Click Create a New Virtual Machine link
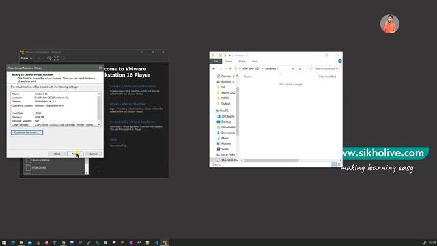The image size is (437, 246). click(x=132, y=86)
